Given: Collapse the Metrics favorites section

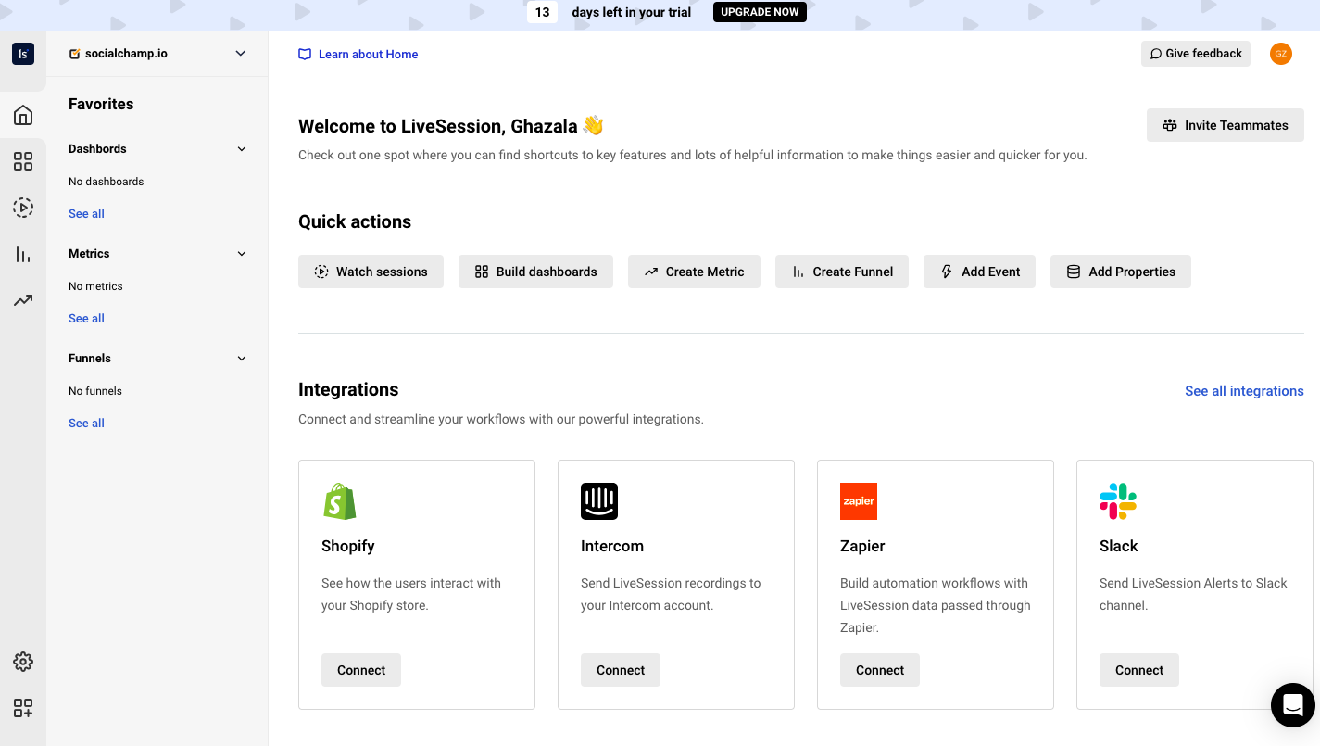Looking at the screenshot, I should pyautogui.click(x=242, y=254).
